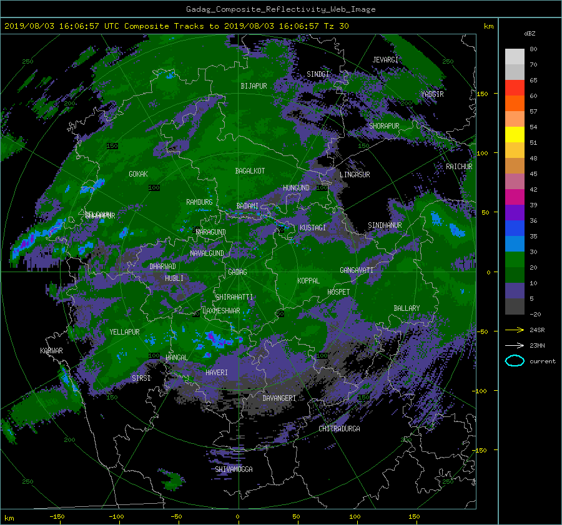Click the 'dBZ' legend heading

click(530, 33)
